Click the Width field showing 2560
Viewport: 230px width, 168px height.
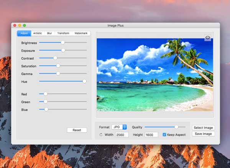coord(122,135)
